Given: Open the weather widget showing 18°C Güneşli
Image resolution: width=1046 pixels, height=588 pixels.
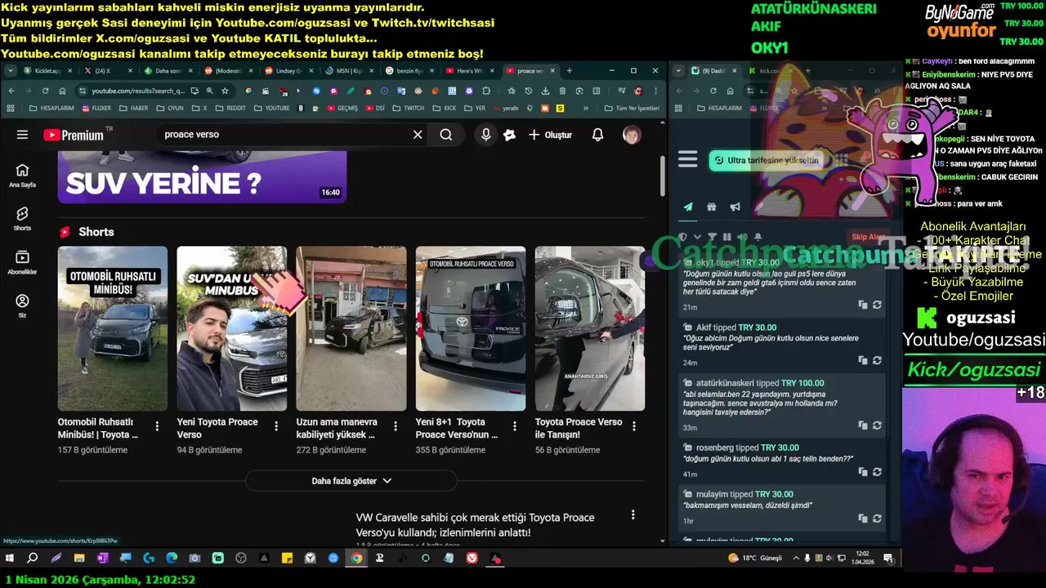Looking at the screenshot, I should tap(755, 559).
